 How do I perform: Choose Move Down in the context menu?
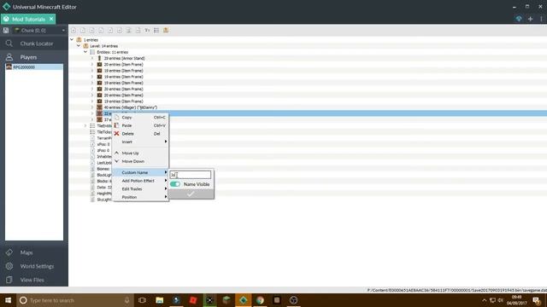pyautogui.click(x=140, y=161)
